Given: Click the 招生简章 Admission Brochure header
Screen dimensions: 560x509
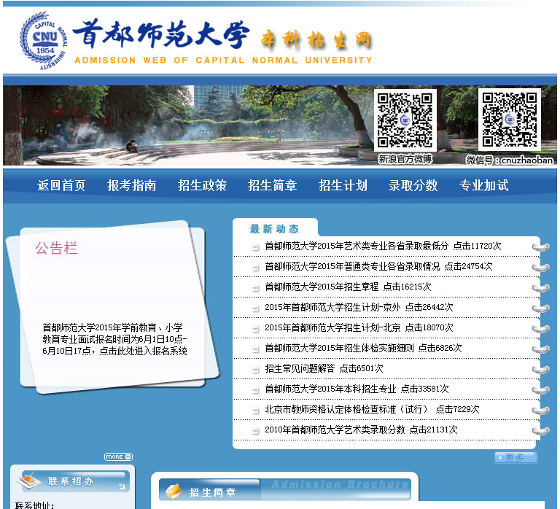Looking at the screenshot, I should click(x=285, y=489).
